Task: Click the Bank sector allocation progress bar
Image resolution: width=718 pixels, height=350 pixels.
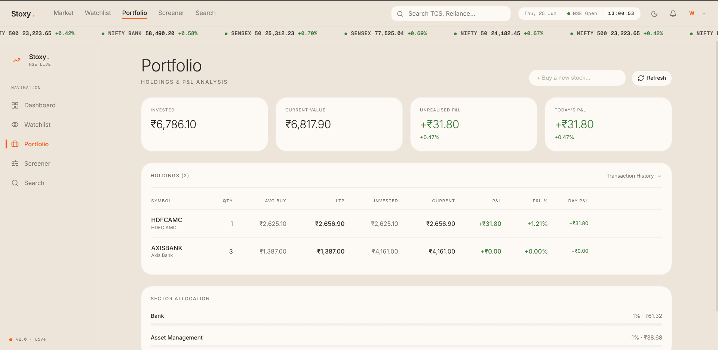Action: click(x=406, y=325)
